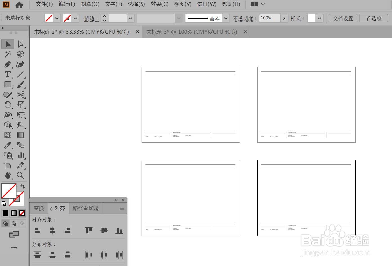Align objects vertical top
The width and height of the screenshot is (392, 266).
pyautogui.click(x=89, y=231)
